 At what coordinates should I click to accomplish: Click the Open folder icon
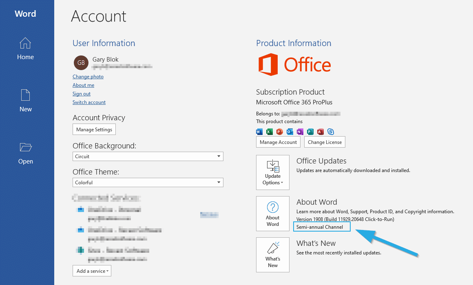(x=25, y=147)
